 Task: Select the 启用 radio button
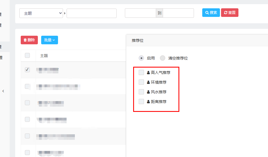coord(141,58)
